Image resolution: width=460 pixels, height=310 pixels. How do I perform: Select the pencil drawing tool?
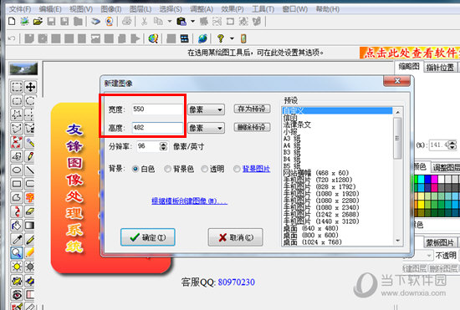tap(30, 156)
